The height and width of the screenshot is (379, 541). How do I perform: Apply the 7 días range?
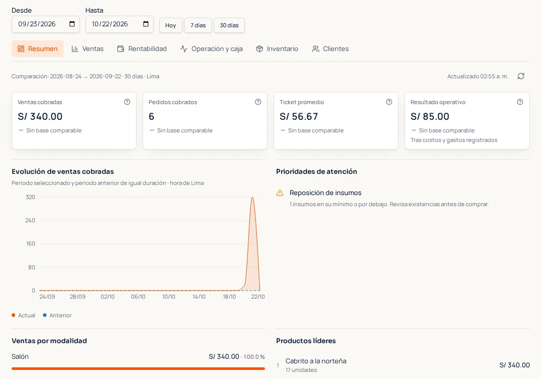point(198,25)
